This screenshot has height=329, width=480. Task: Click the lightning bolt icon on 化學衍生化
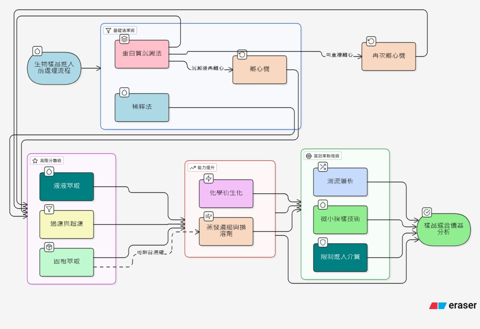pos(209,179)
